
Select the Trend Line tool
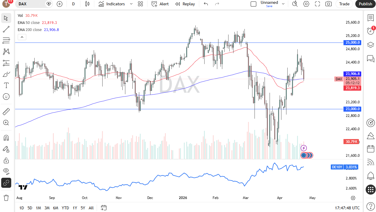[x=6, y=29]
